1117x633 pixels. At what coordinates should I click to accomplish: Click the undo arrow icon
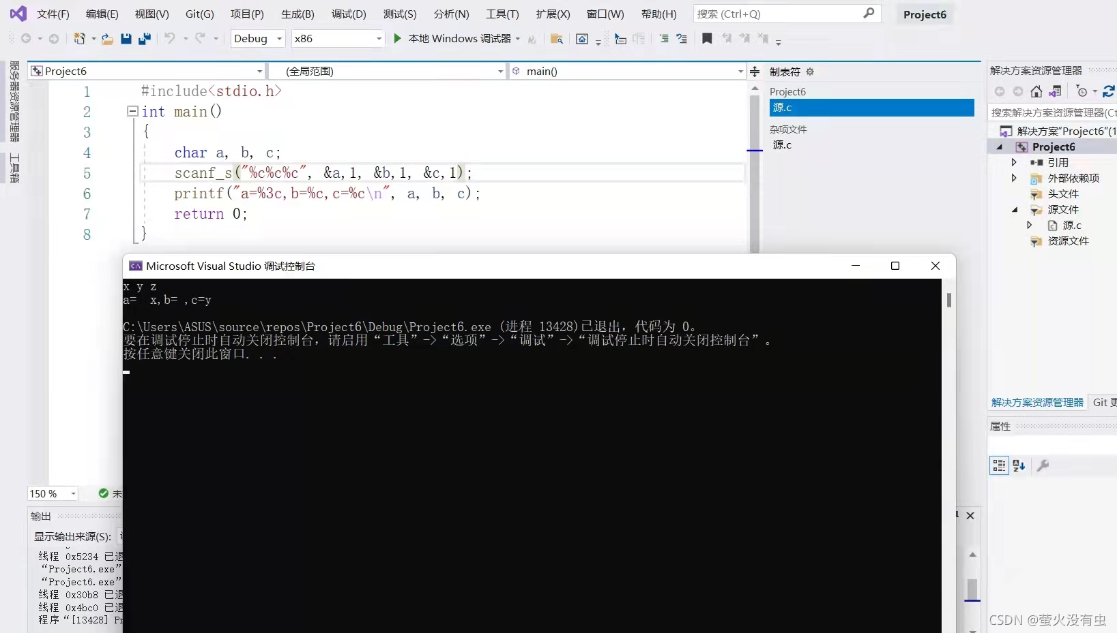click(x=170, y=38)
